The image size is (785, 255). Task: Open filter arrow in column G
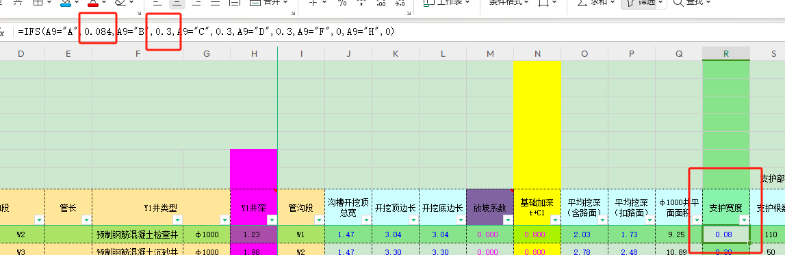(x=224, y=219)
